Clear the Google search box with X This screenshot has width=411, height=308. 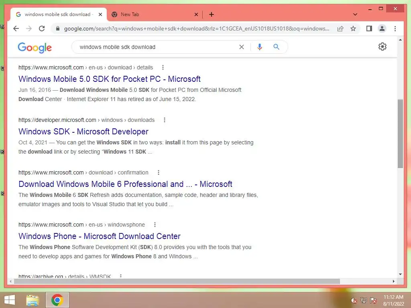click(x=241, y=47)
